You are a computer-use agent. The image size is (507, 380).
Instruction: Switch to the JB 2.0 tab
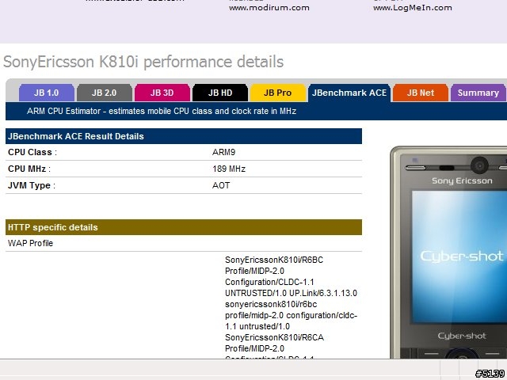coord(104,93)
